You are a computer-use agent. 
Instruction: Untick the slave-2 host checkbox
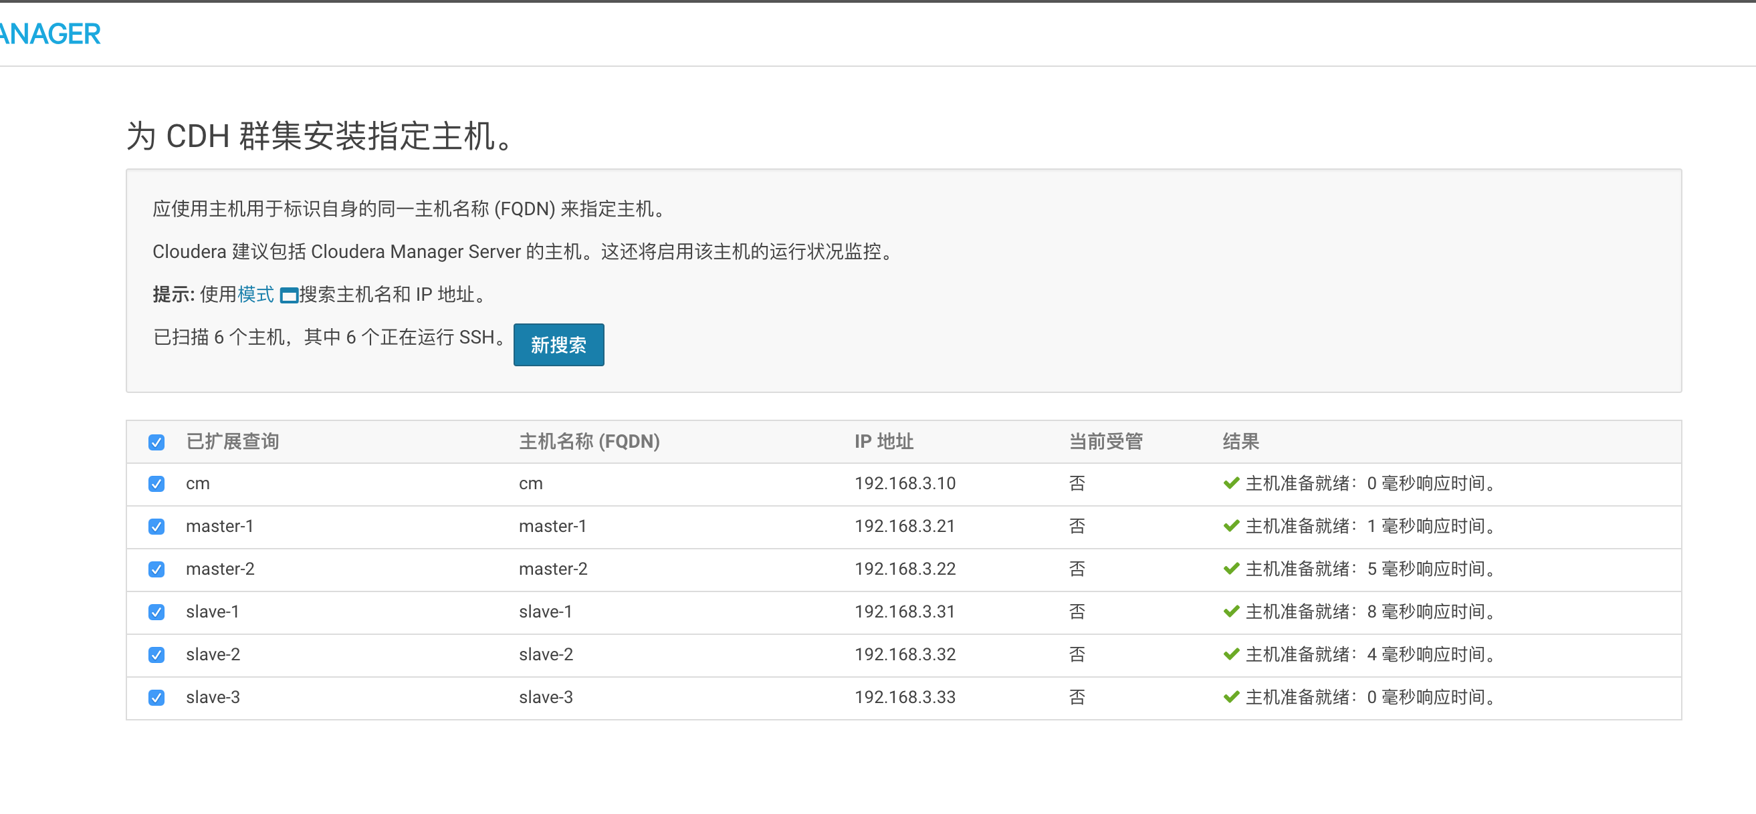[x=156, y=654]
